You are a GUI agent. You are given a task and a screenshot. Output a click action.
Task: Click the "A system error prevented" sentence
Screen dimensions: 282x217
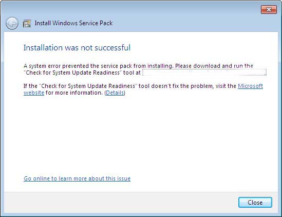(x=99, y=66)
